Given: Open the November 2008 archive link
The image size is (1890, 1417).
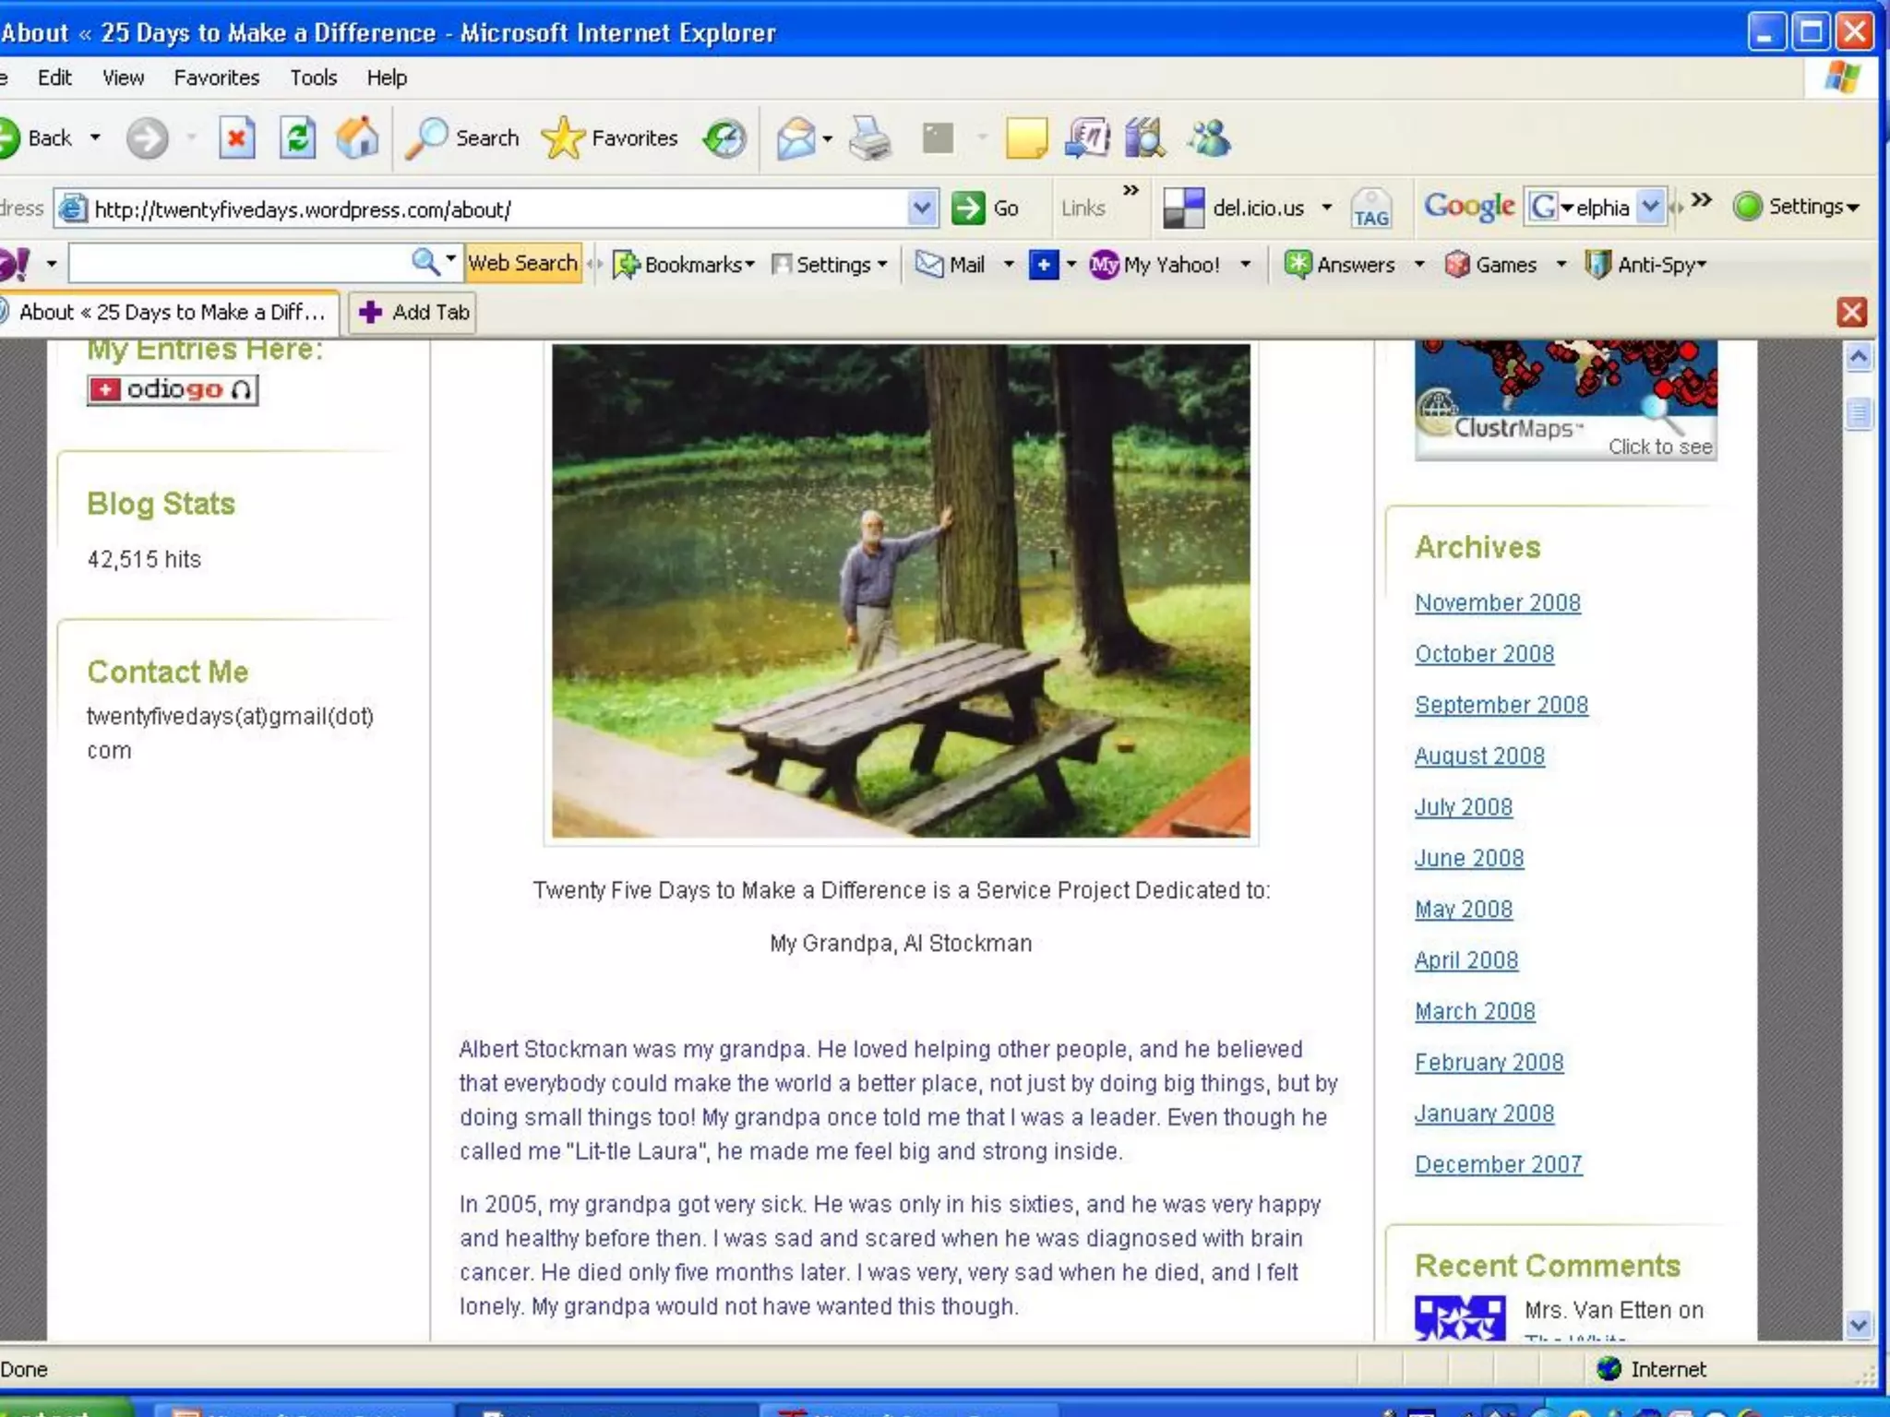Looking at the screenshot, I should pyautogui.click(x=1497, y=602).
